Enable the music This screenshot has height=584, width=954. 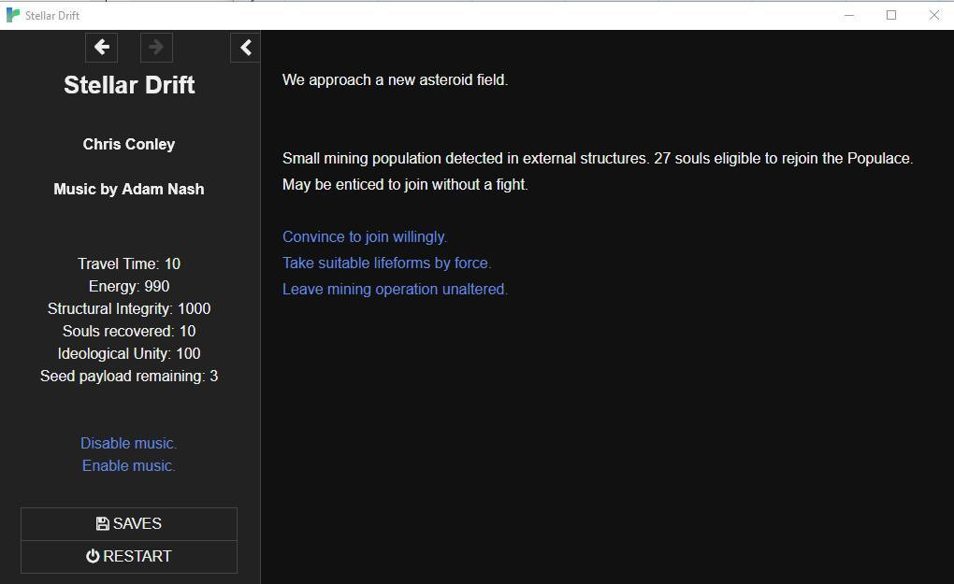pos(128,465)
